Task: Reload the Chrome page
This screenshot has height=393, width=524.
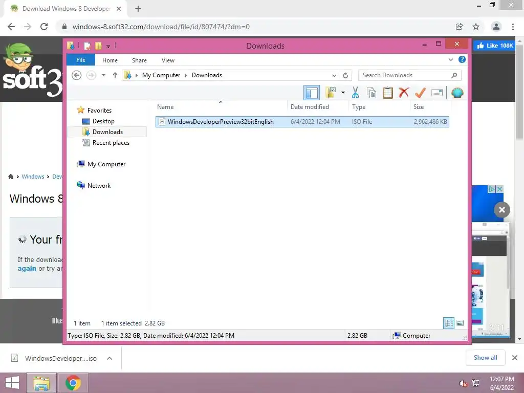Action: (44, 27)
